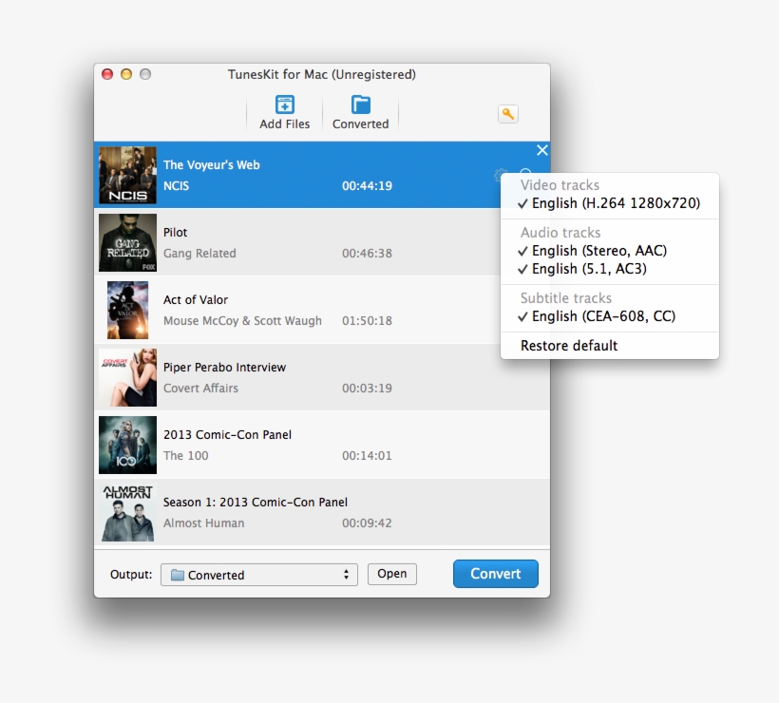This screenshot has height=703, width=779.
Task: Select the Pilot title text
Action: coord(176,233)
